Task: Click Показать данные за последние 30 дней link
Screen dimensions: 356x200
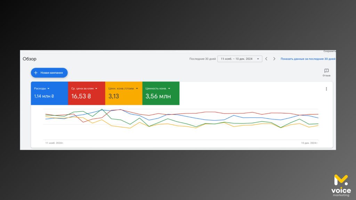Action: coord(308,59)
